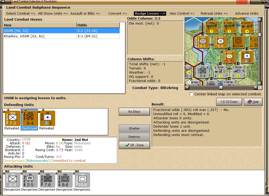Click the Assault or Blitz => subphase label
Image resolution: width=269 pixels, height=196 pixels.
click(85, 13)
